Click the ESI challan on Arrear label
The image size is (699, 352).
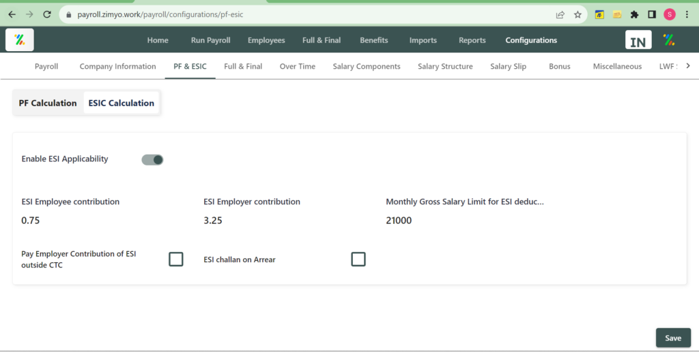pyautogui.click(x=240, y=259)
